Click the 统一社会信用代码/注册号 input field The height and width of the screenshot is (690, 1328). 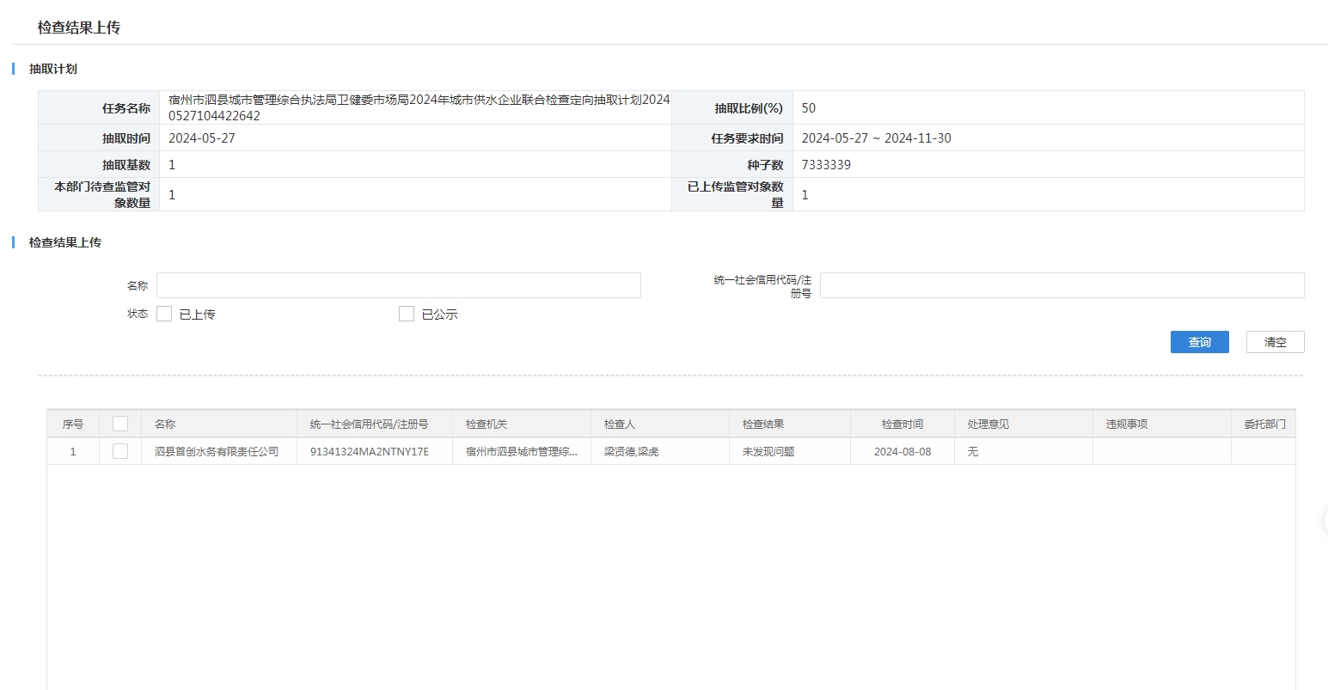[1062, 285]
